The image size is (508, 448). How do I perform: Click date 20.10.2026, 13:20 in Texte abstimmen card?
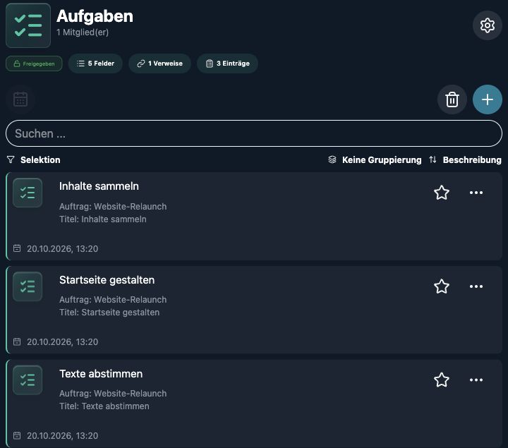tap(63, 436)
